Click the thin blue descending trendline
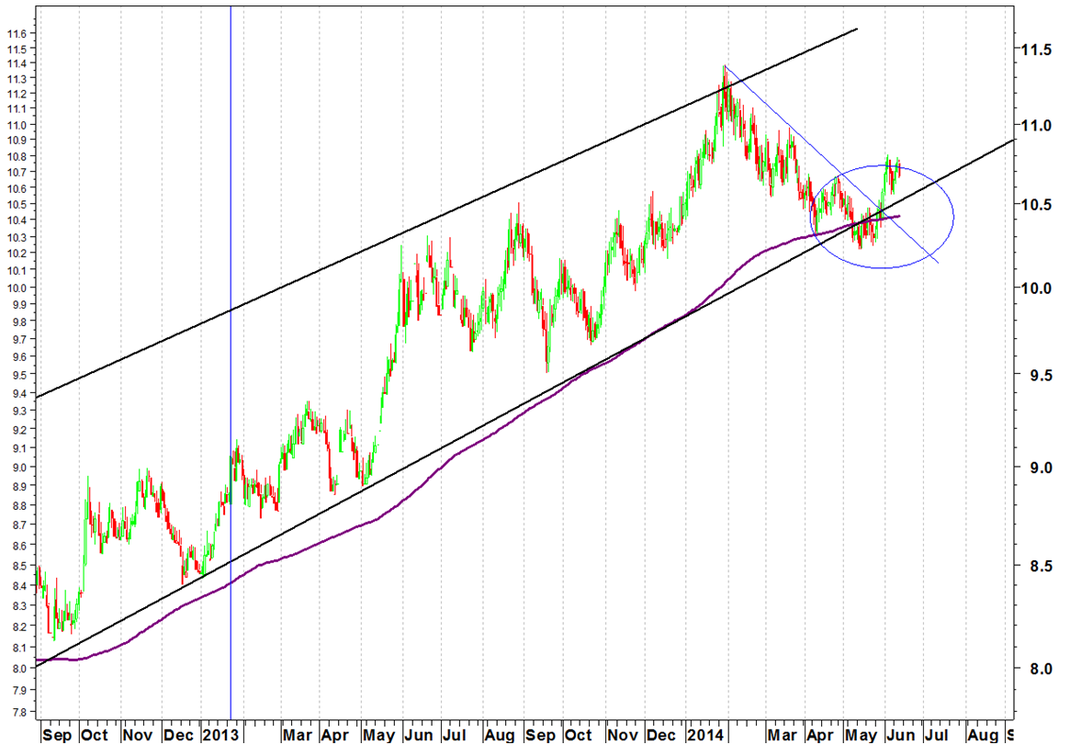This screenshot has width=1070, height=756. coord(781,117)
